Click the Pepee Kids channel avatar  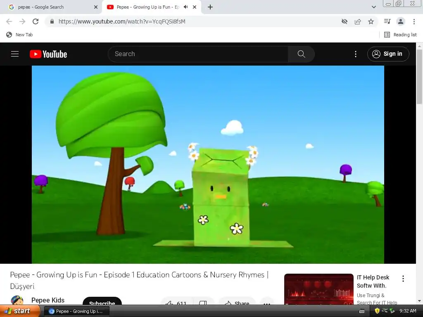17,300
